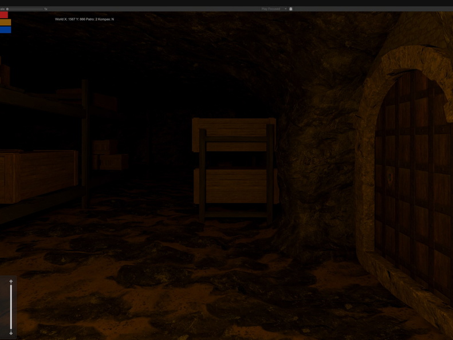Image resolution: width=453 pixels, height=340 pixels.
Task: Click the World X Y coordinates readout
Action: tap(84, 19)
